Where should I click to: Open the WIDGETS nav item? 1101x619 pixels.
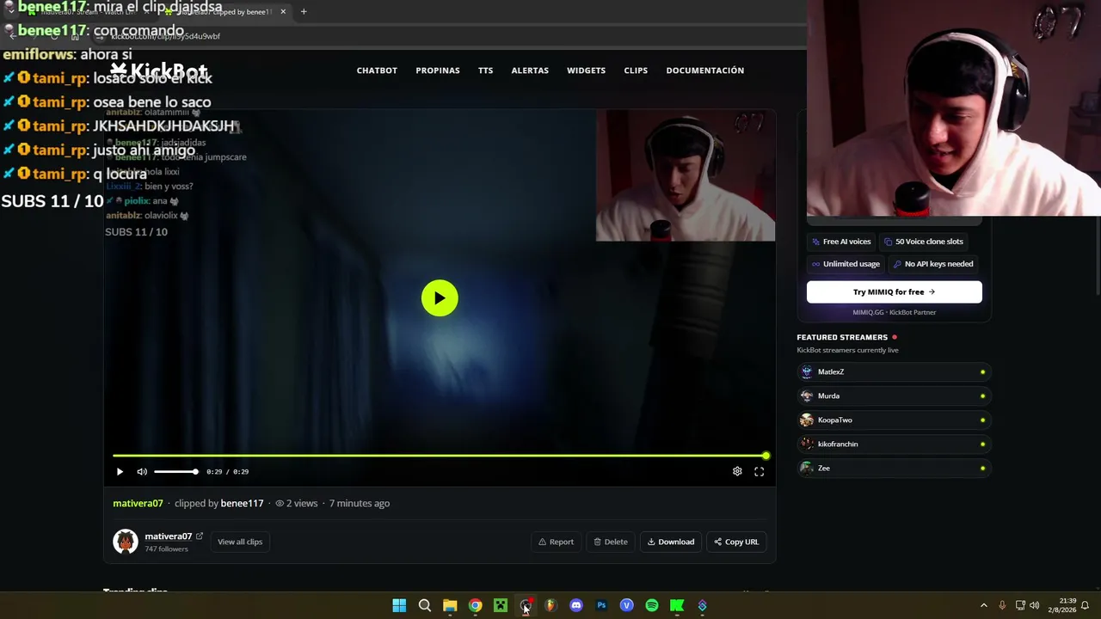click(587, 70)
